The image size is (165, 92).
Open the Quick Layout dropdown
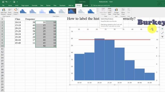click(x=10, y=11)
